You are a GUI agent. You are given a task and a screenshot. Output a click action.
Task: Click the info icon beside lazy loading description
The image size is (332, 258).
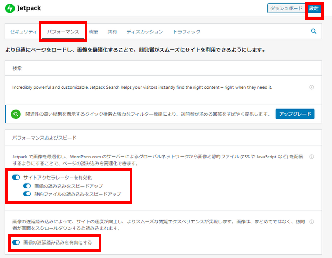coord(311,222)
